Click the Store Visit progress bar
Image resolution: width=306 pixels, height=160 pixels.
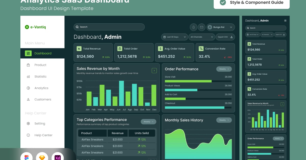pos(198,81)
